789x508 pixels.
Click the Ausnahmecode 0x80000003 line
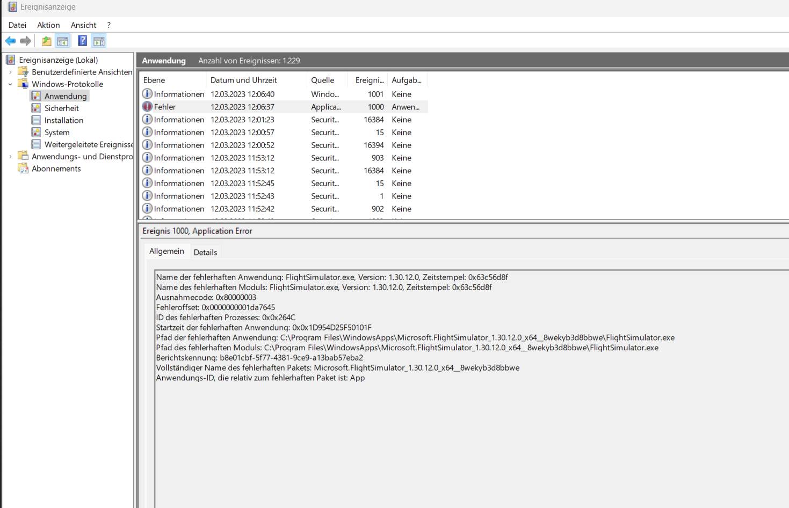pos(206,297)
